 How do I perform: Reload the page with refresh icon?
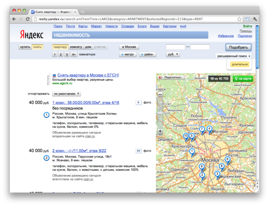pyautogui.click(x=28, y=19)
